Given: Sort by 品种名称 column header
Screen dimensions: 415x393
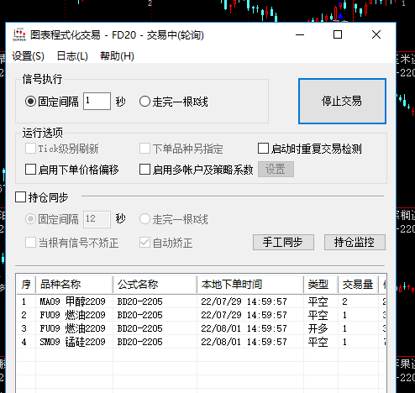Looking at the screenshot, I should point(74,285).
